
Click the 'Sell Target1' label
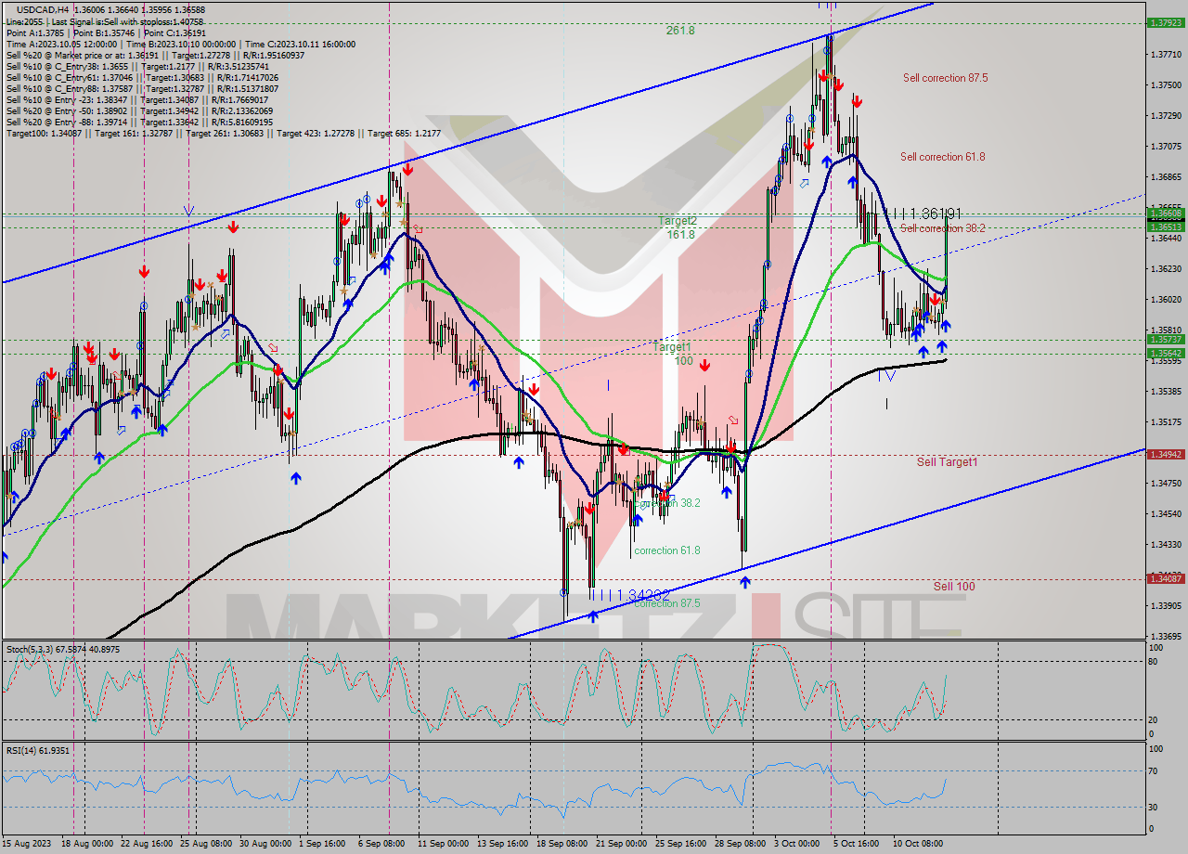pyautogui.click(x=947, y=461)
